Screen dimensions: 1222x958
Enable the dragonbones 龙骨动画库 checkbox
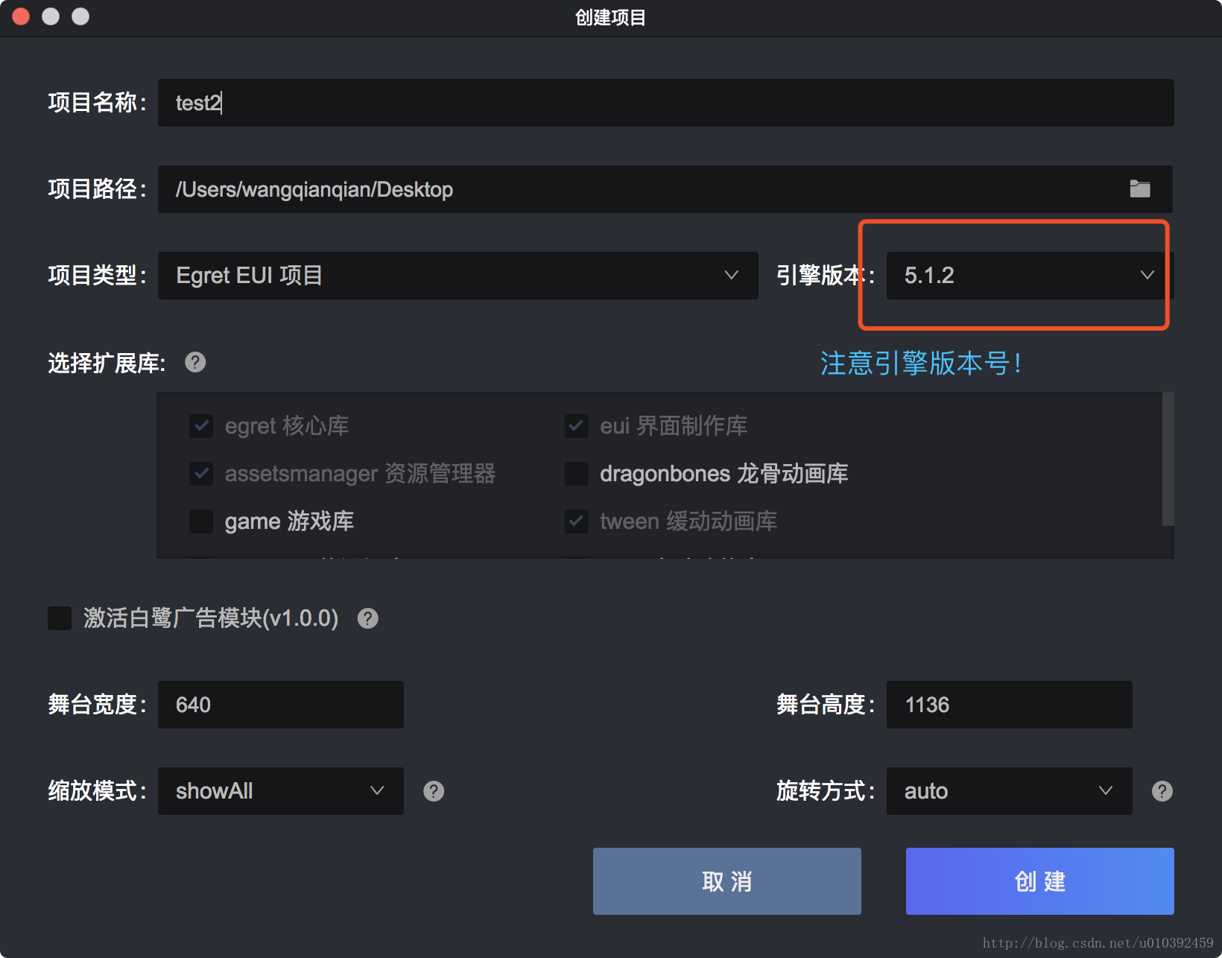click(577, 474)
